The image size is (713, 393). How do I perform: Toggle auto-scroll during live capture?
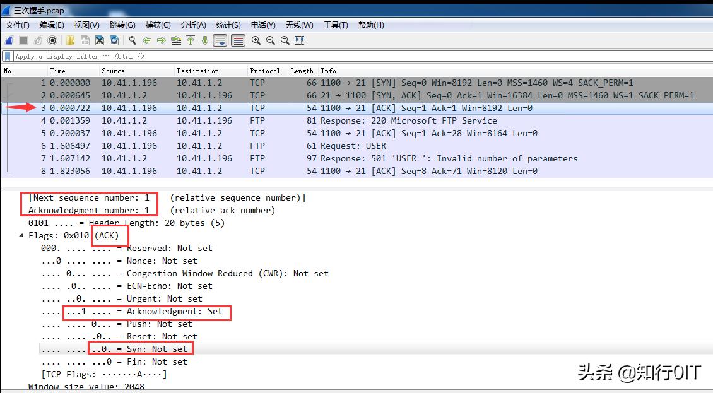[x=219, y=40]
